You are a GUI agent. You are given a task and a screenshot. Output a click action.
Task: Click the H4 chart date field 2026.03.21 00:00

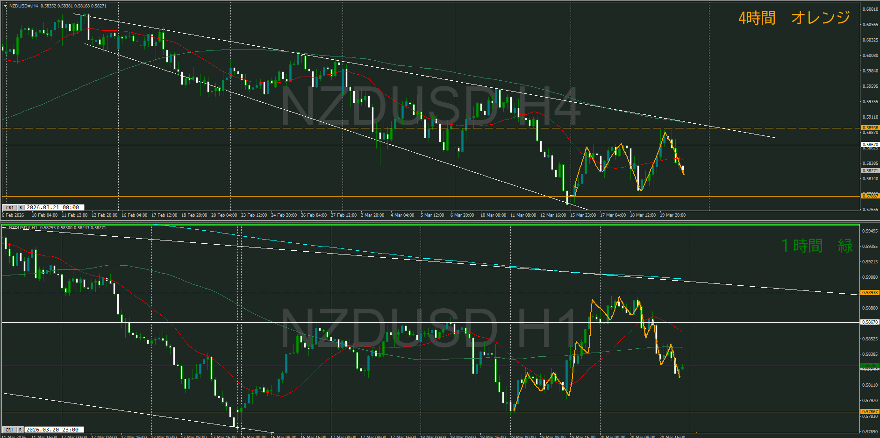pyautogui.click(x=53, y=207)
